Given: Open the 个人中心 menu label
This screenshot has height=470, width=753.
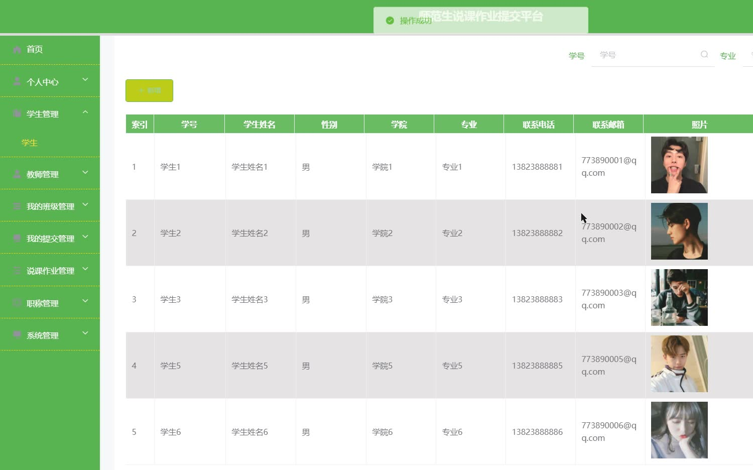Looking at the screenshot, I should (43, 82).
